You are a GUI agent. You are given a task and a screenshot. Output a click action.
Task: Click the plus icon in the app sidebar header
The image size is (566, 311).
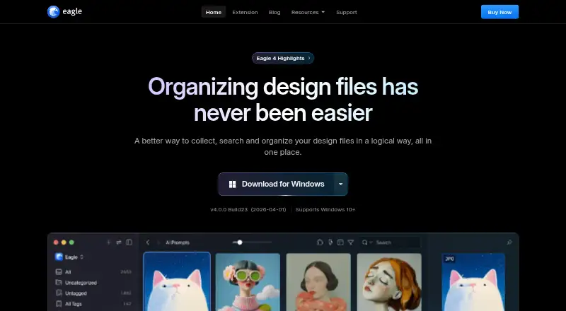click(109, 242)
